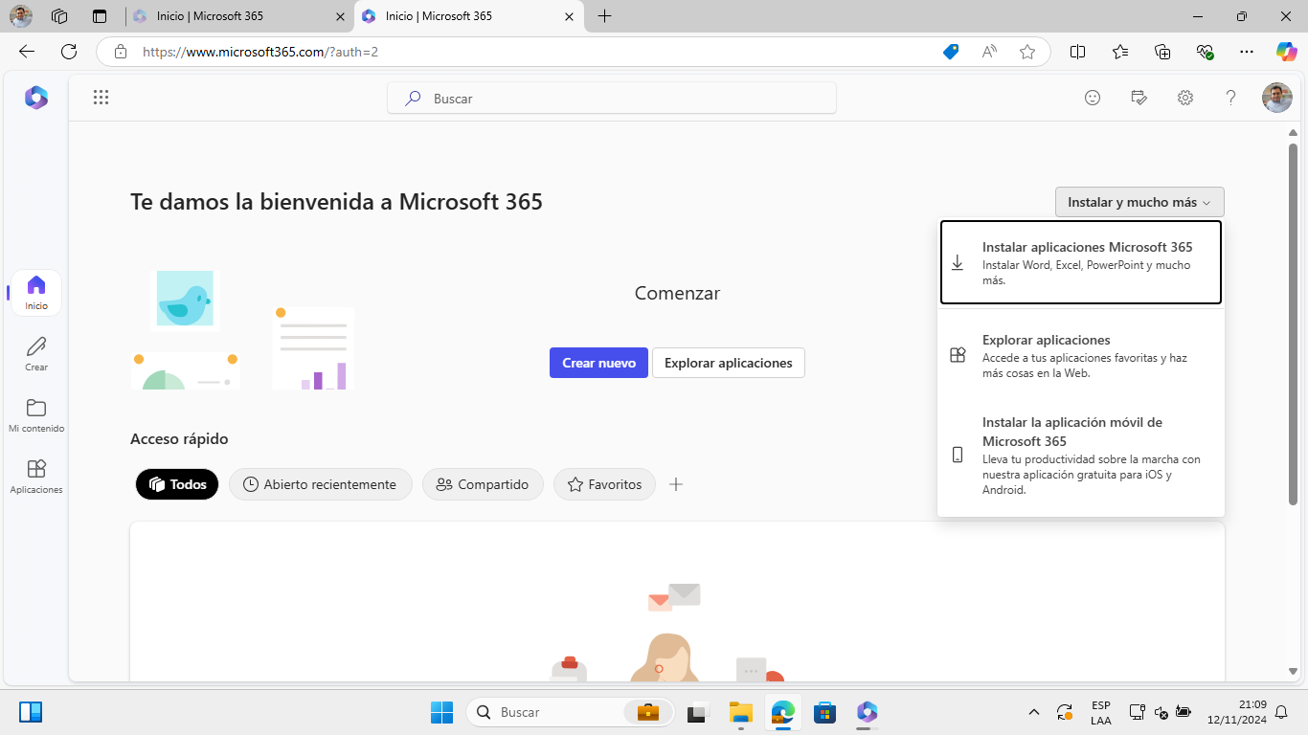The height and width of the screenshot is (735, 1308).
Task: Open Mi contenido folder in sidebar
Action: coord(36,414)
